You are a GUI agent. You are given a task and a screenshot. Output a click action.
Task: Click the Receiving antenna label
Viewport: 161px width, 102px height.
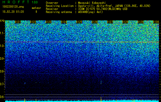click(x=59, y=12)
